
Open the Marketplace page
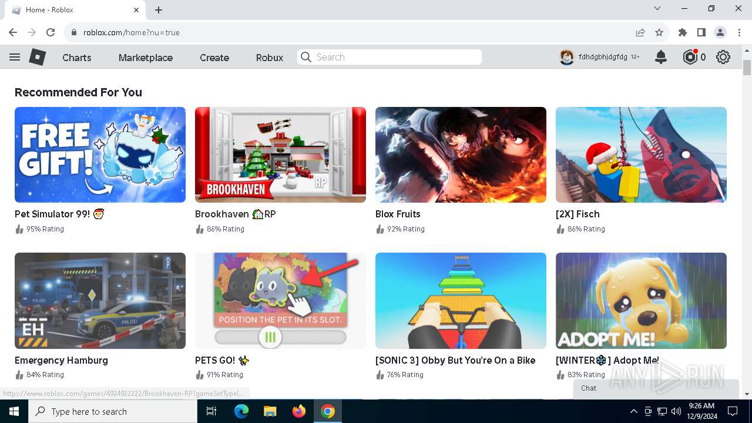(146, 58)
